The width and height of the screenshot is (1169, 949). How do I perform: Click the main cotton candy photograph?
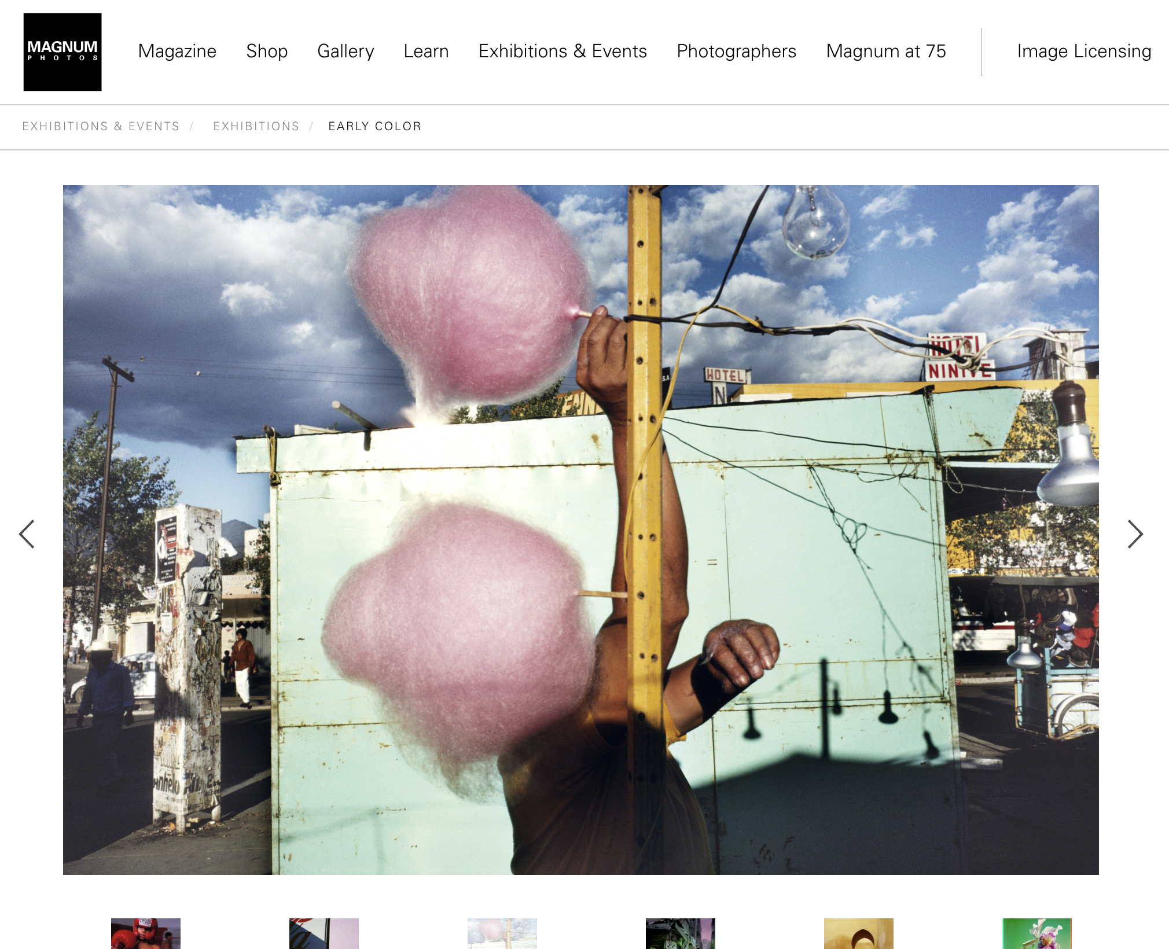point(580,529)
